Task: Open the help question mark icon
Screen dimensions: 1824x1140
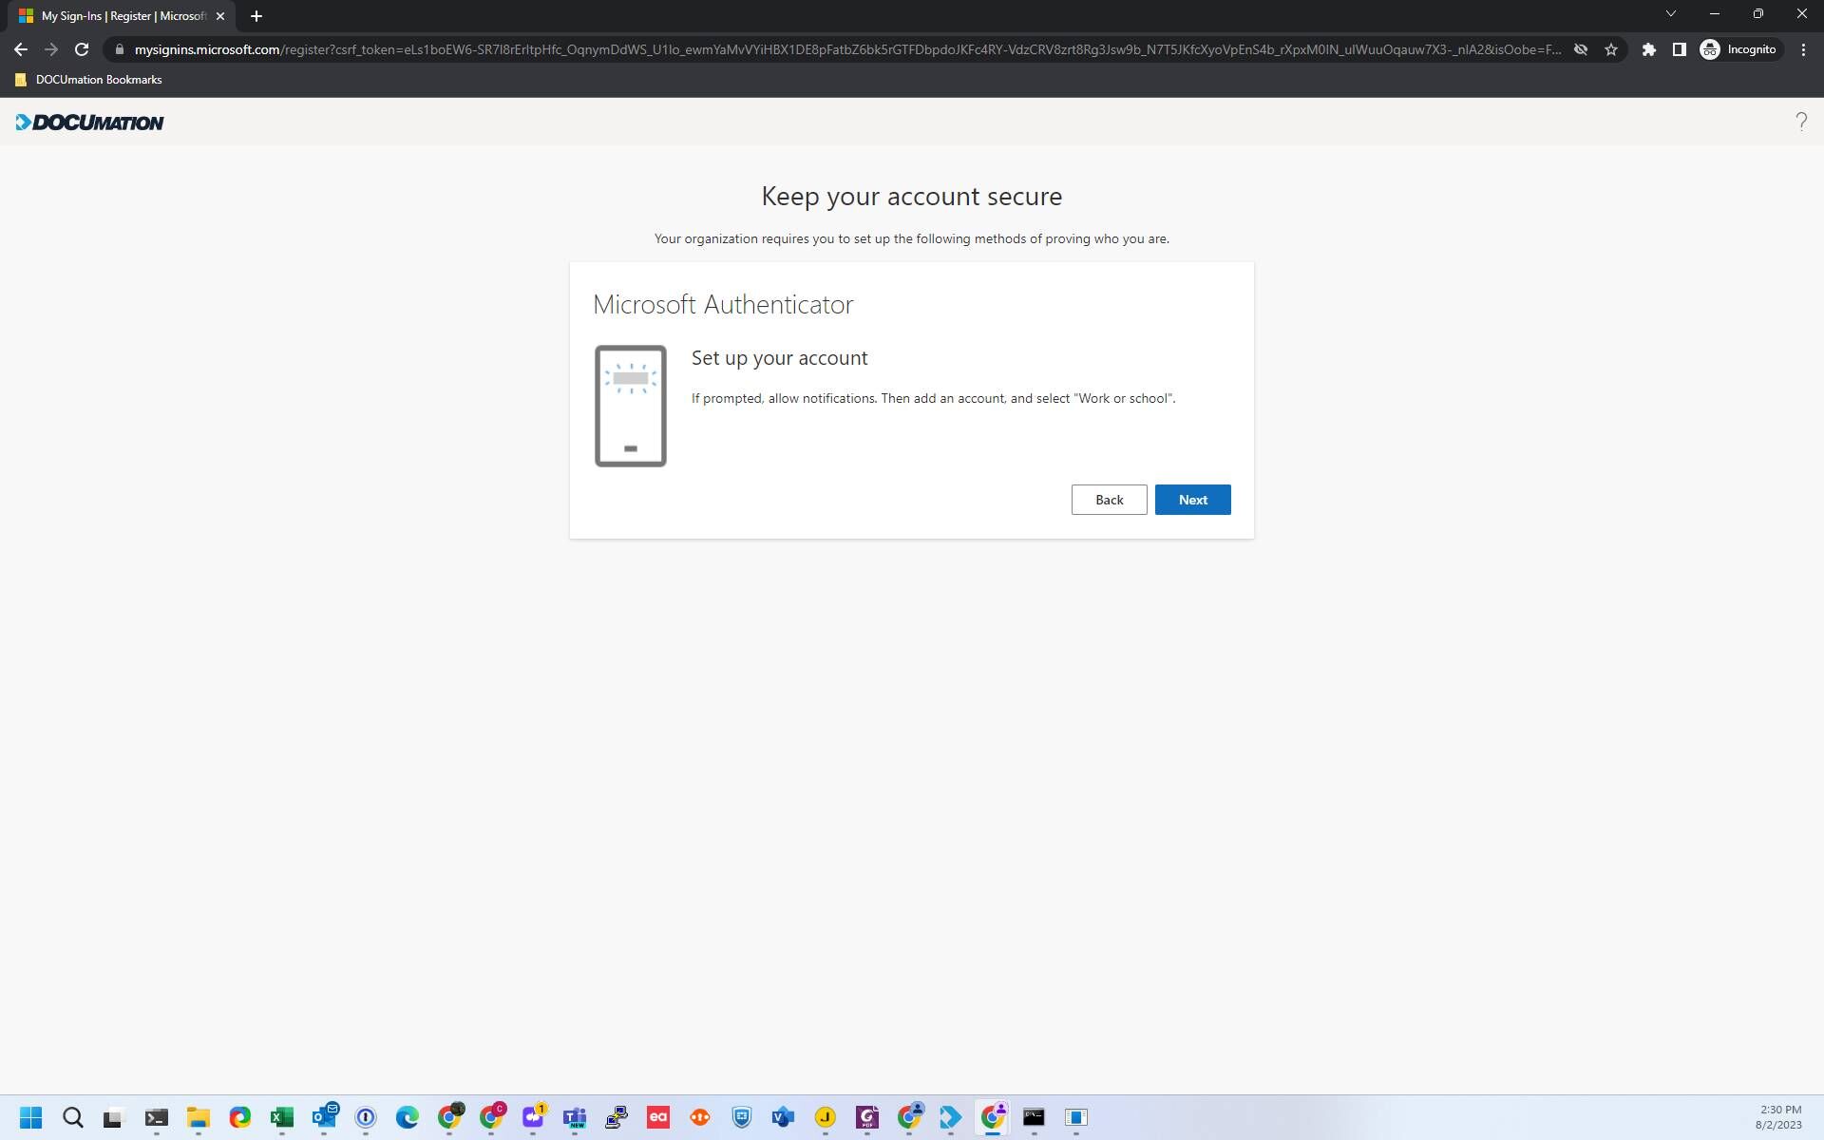Action: (x=1801, y=122)
